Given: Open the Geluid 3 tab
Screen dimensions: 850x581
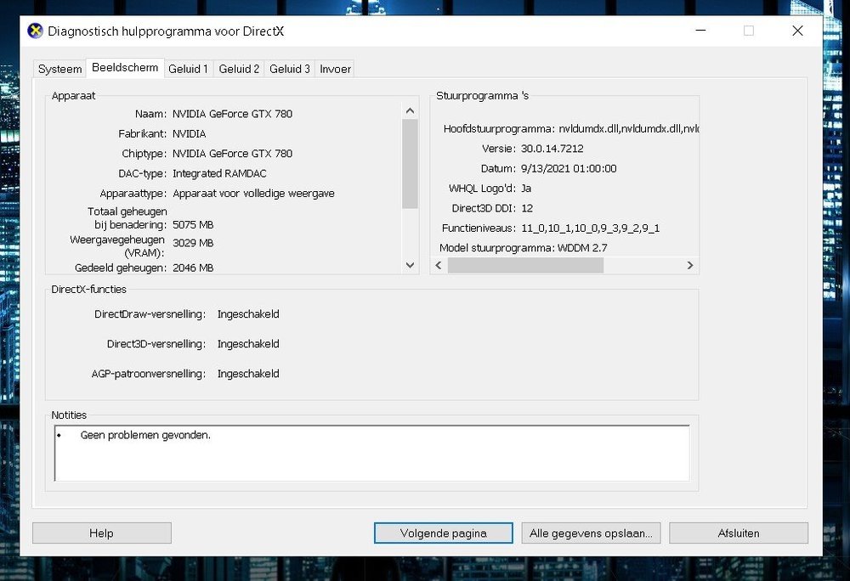Looking at the screenshot, I should (289, 69).
